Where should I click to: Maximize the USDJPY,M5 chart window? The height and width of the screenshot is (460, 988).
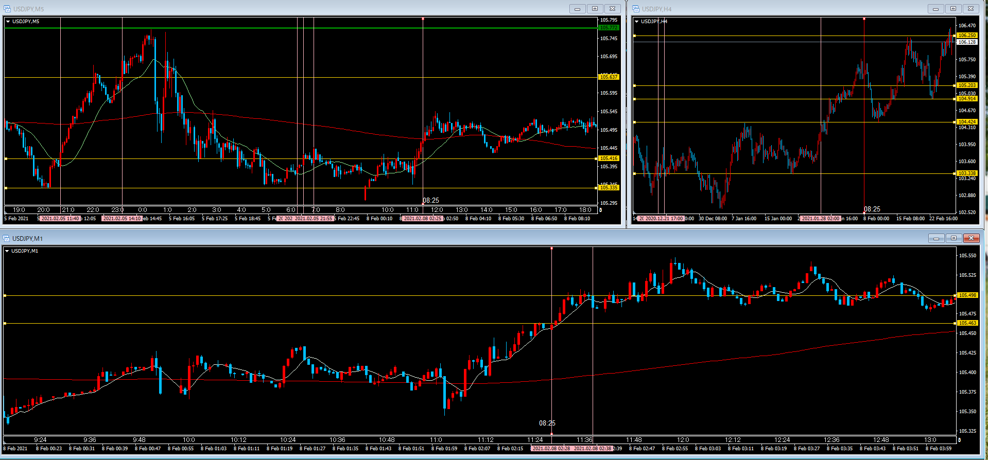[x=595, y=9]
